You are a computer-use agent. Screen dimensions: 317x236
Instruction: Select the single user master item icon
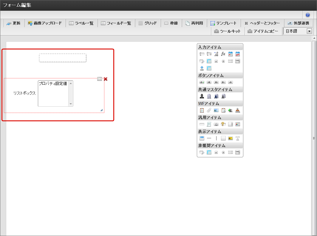202,96
